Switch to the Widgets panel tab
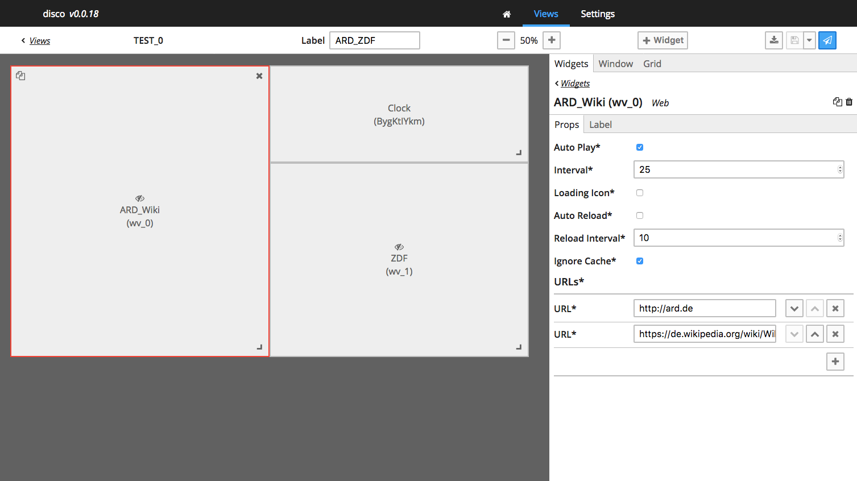 point(571,64)
